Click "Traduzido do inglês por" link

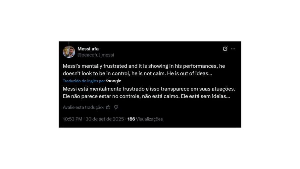[84, 81]
